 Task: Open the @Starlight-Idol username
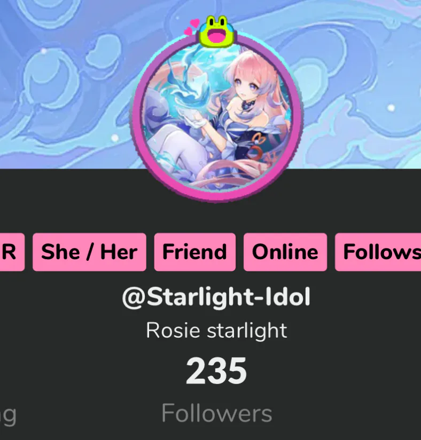[x=216, y=298]
